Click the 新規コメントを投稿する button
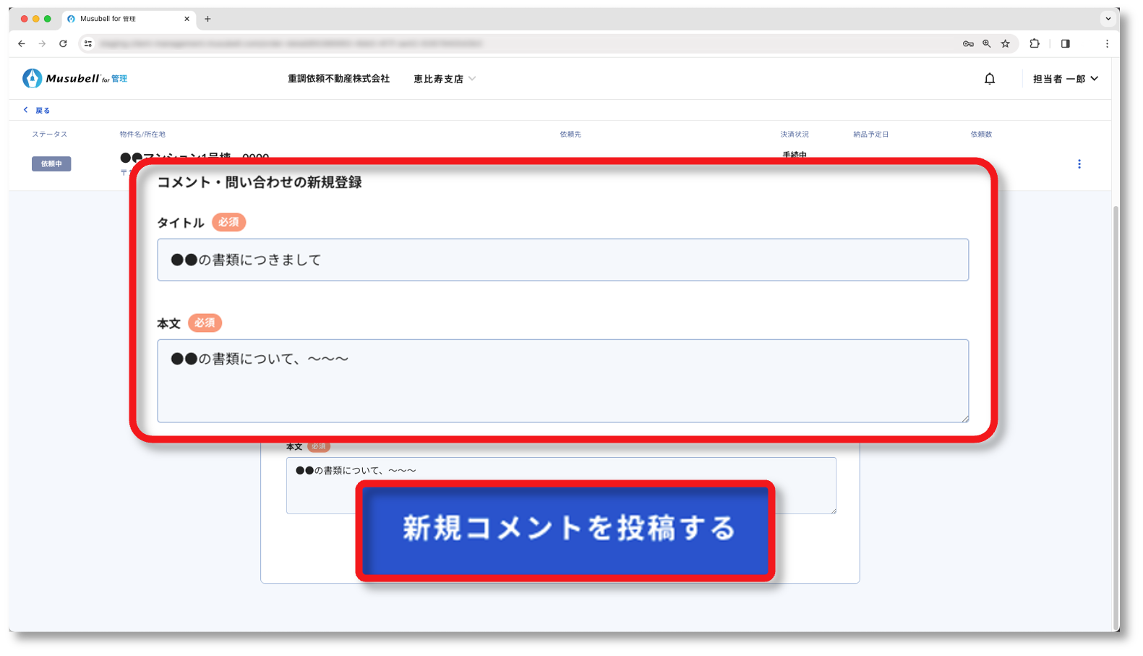The width and height of the screenshot is (1143, 656). pyautogui.click(x=565, y=529)
